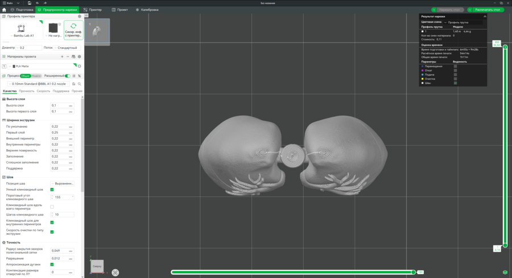Open printer profile settings gear icon

point(80,16)
